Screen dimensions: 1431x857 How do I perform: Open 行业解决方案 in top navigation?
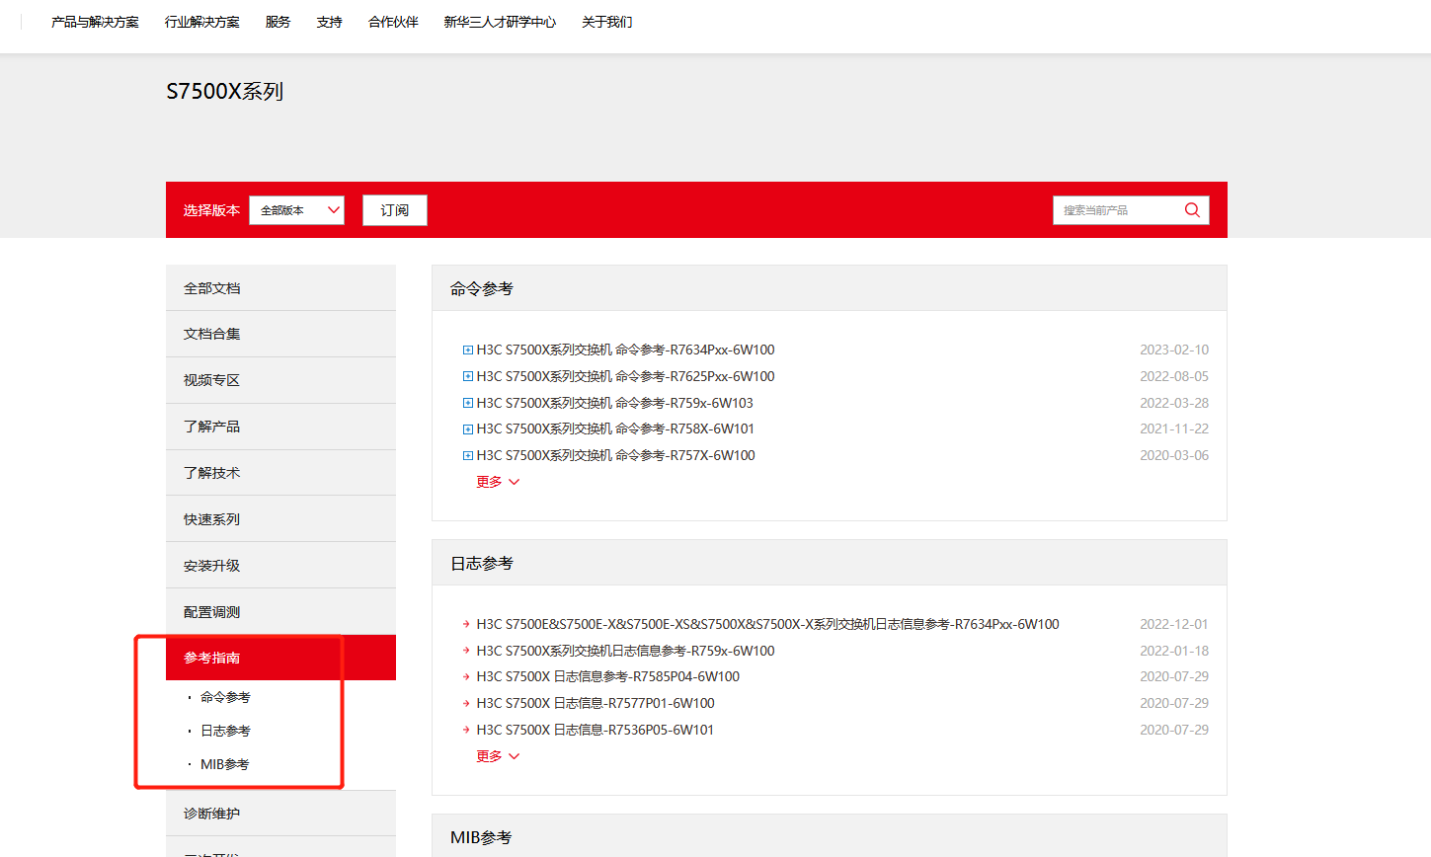pyautogui.click(x=202, y=22)
